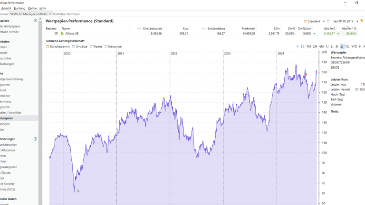Click the Einstandspreis column icon
Screen dimensions: 365x205
tap(139, 28)
